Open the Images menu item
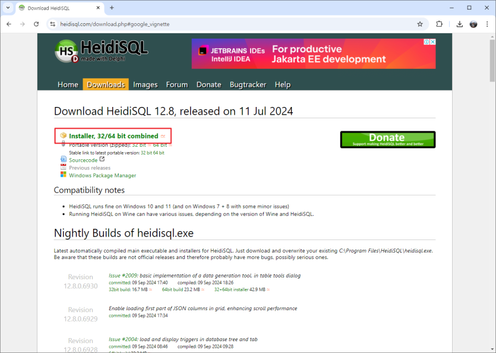This screenshot has width=496, height=353. (145, 84)
